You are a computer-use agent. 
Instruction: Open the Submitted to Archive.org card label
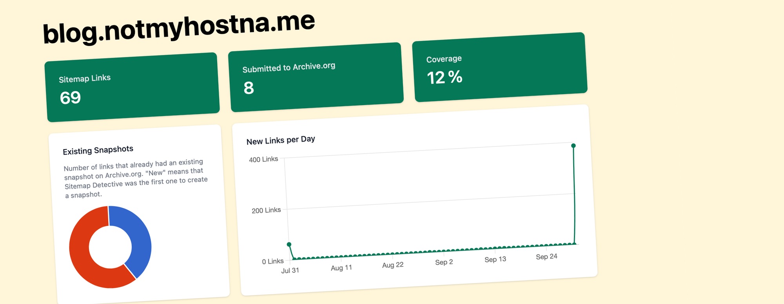289,67
